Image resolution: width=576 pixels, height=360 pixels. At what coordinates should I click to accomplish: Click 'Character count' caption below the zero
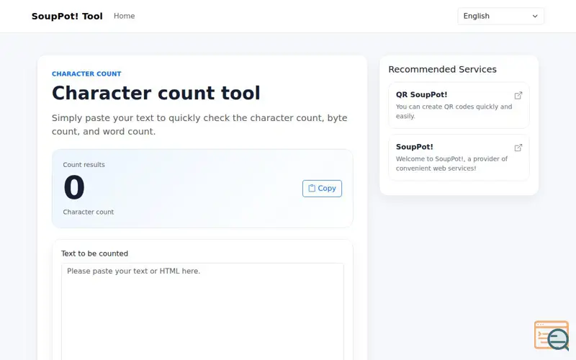pyautogui.click(x=88, y=212)
